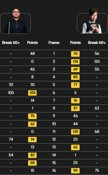Click the highlighted 95 points in frame 16
Image resolution: width=108 pixels, height=175 pixels.
click(75, 171)
